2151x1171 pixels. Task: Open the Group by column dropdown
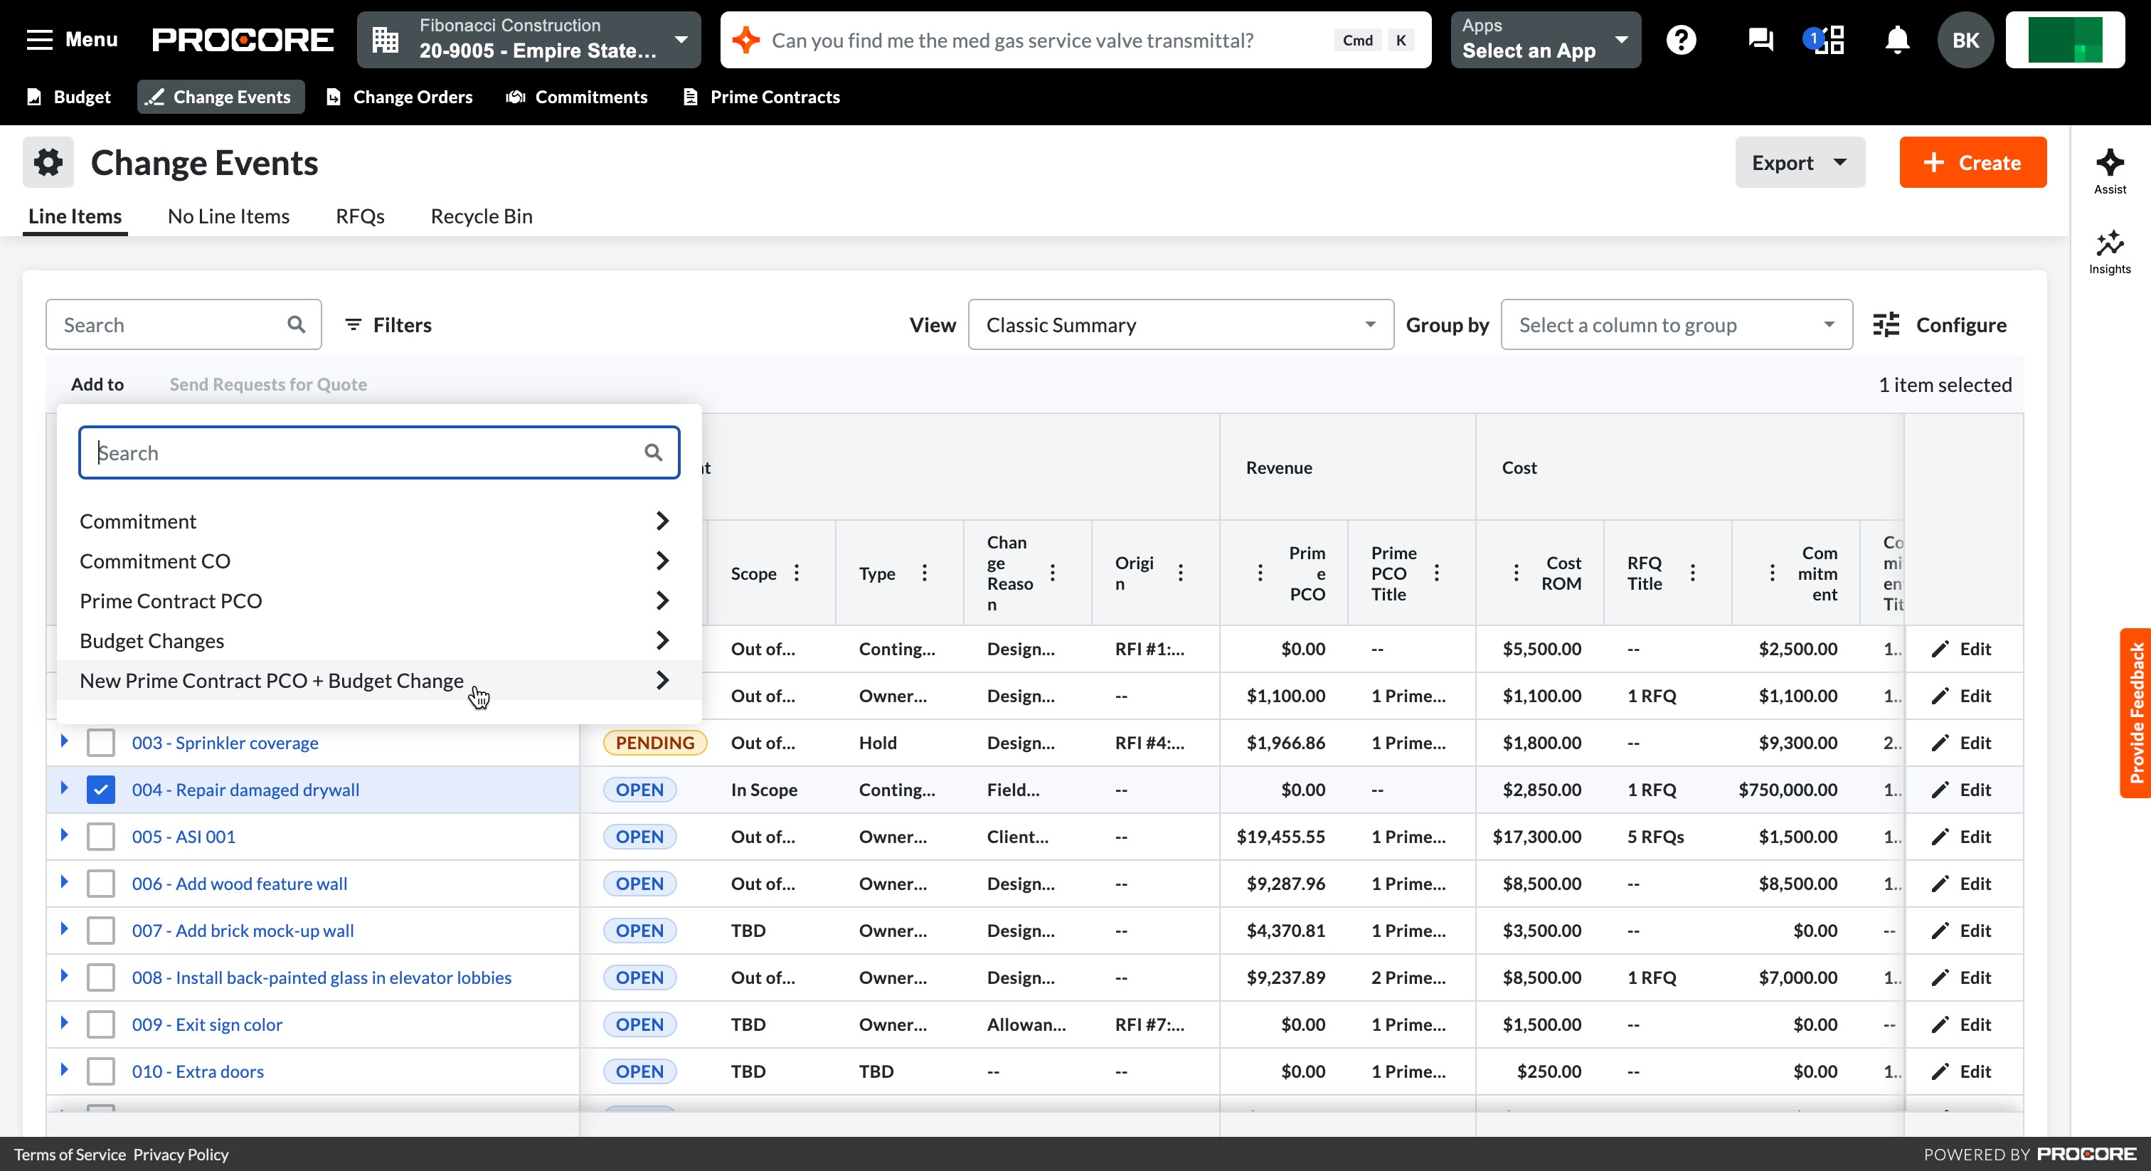1675,324
